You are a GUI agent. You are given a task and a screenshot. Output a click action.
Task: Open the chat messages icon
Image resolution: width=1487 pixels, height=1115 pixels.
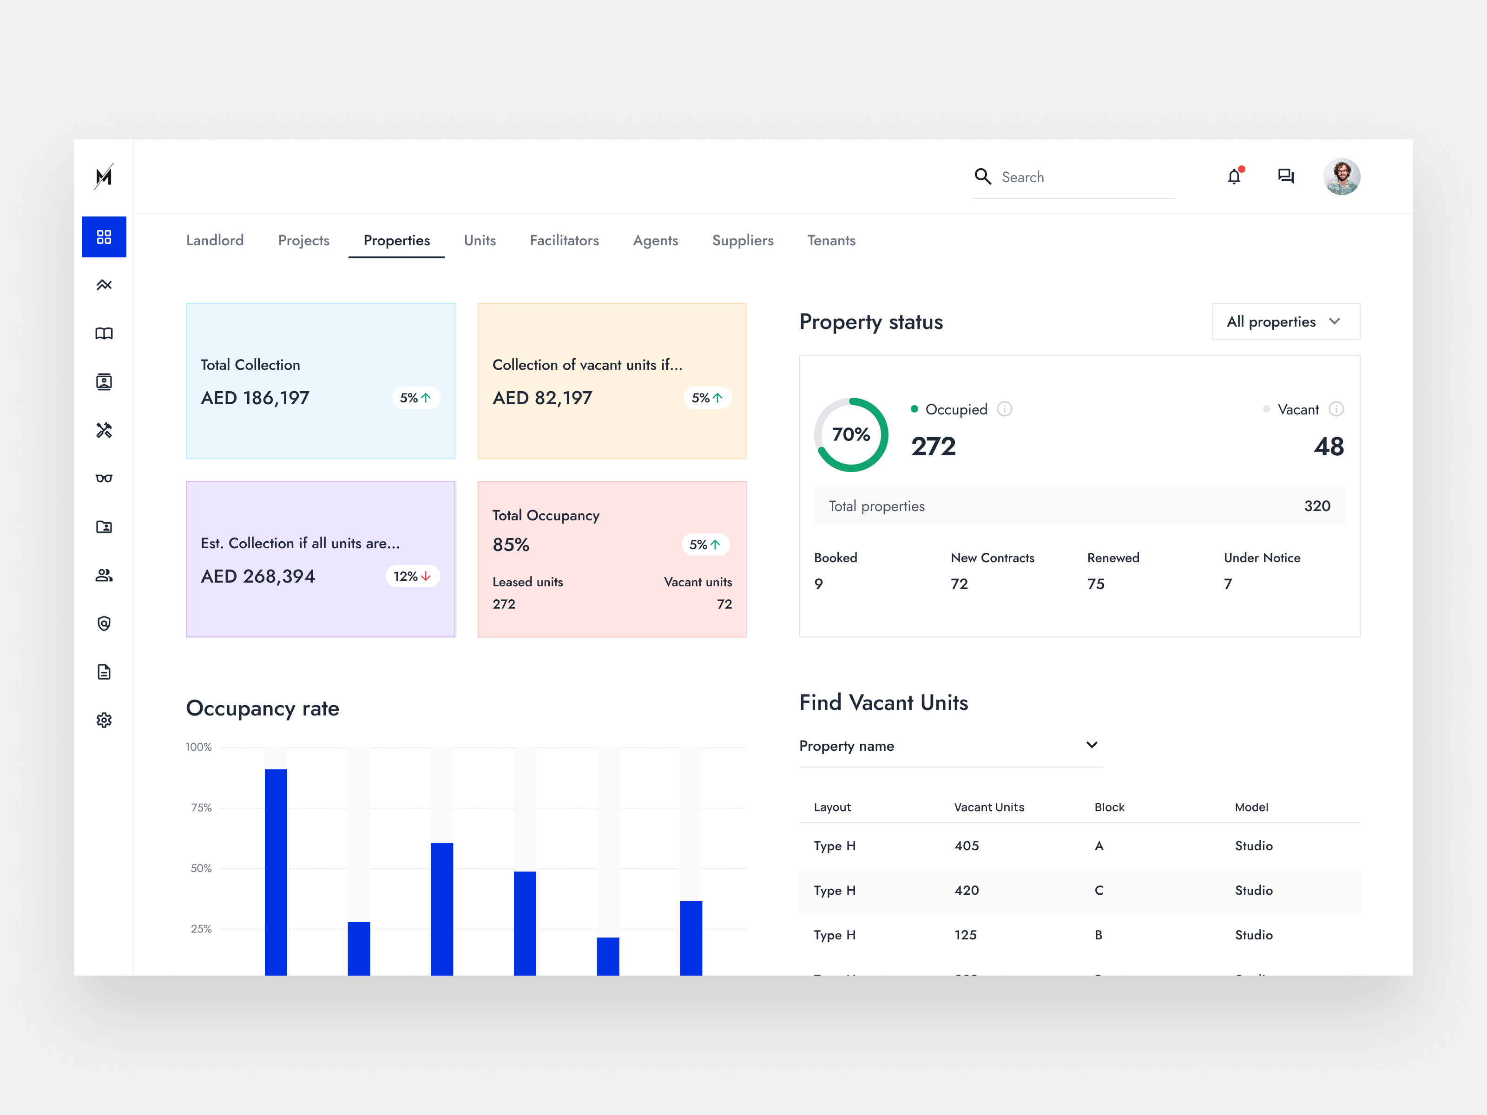pyautogui.click(x=1285, y=177)
